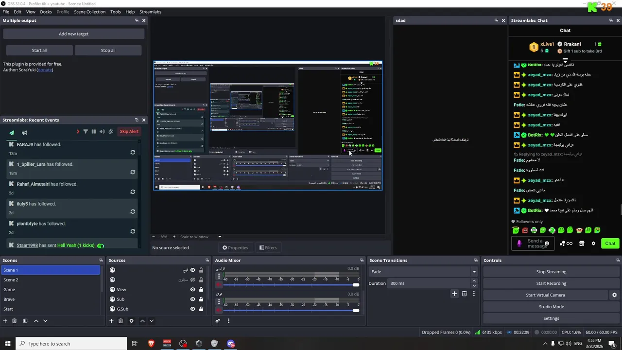Screen dimensions: 622x350
Task: Click Add new target in Multiple output
Action: [74, 34]
